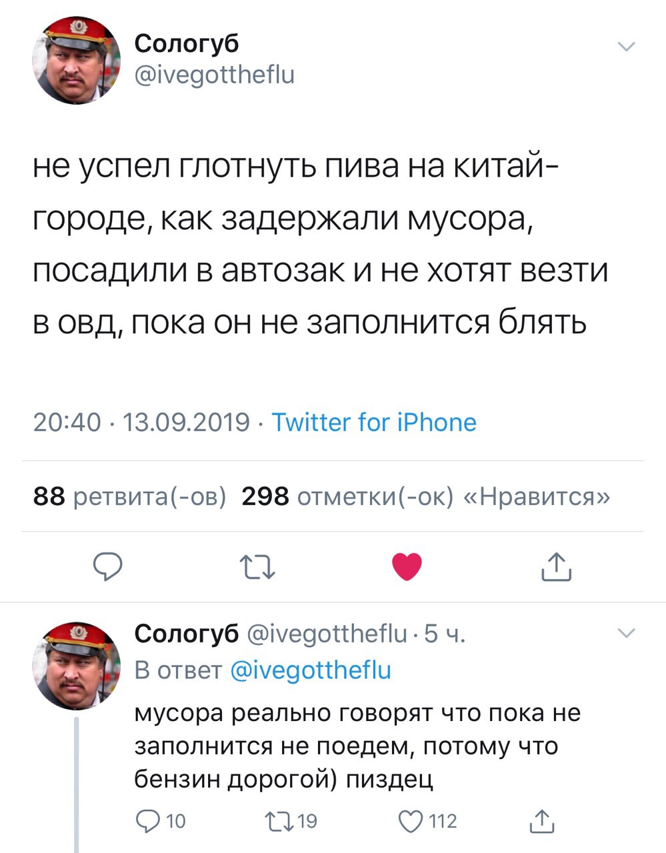
Task: Reply to the main tweet
Action: click(107, 567)
